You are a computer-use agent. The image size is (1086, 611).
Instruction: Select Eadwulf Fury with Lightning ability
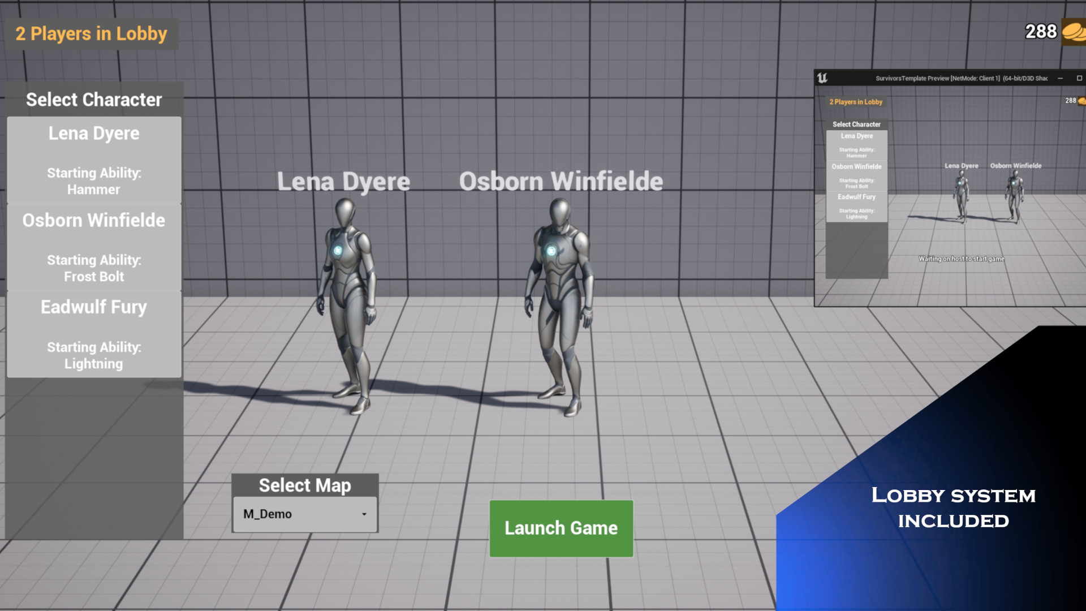coord(94,334)
